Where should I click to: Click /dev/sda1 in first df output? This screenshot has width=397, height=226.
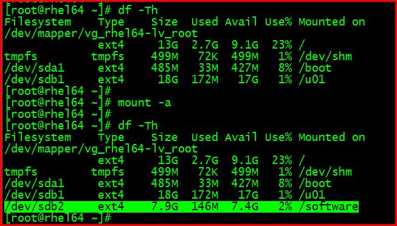[x=34, y=68]
